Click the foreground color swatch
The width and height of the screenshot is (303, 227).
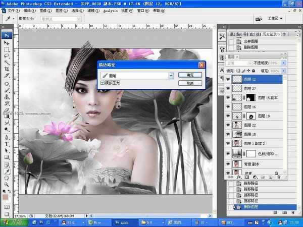tap(6, 196)
